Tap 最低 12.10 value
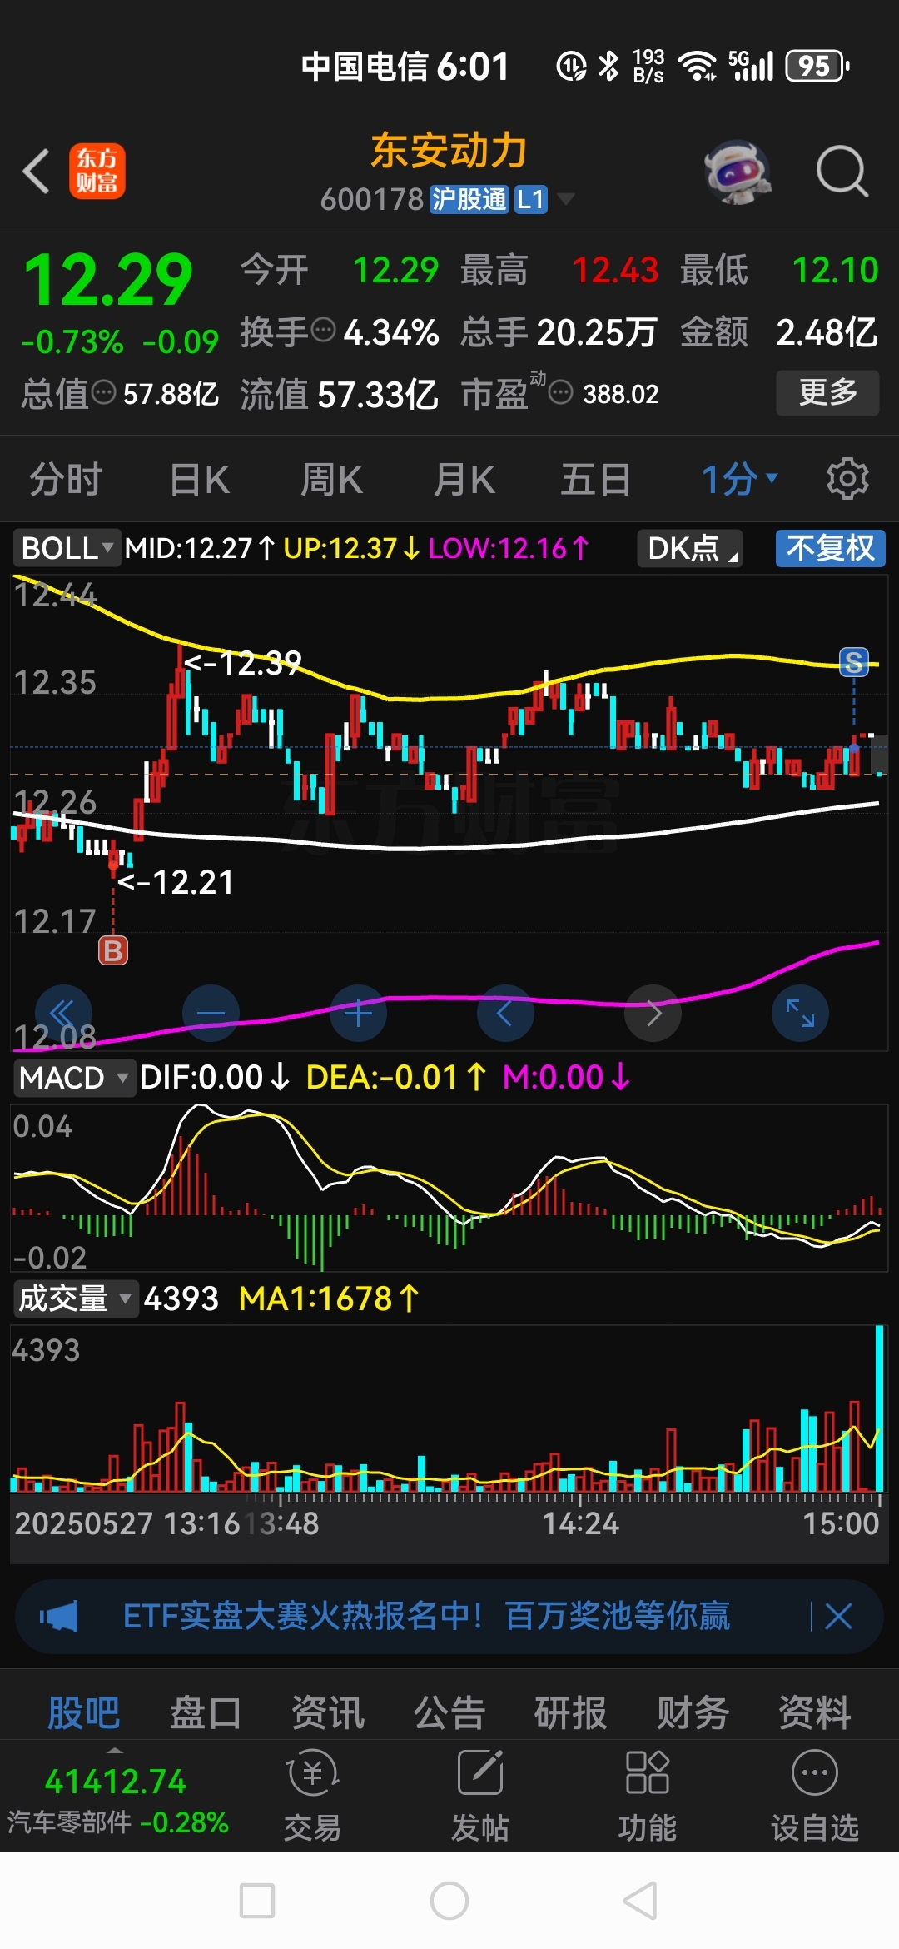 click(835, 271)
